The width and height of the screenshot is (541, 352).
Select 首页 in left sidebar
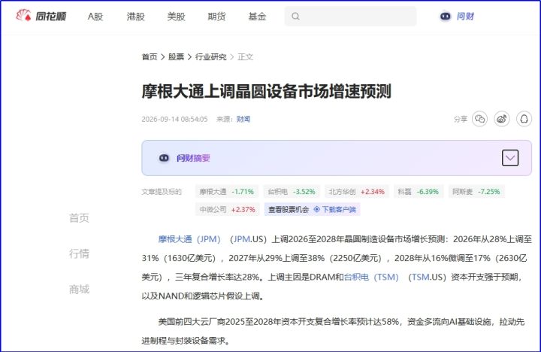pos(79,218)
